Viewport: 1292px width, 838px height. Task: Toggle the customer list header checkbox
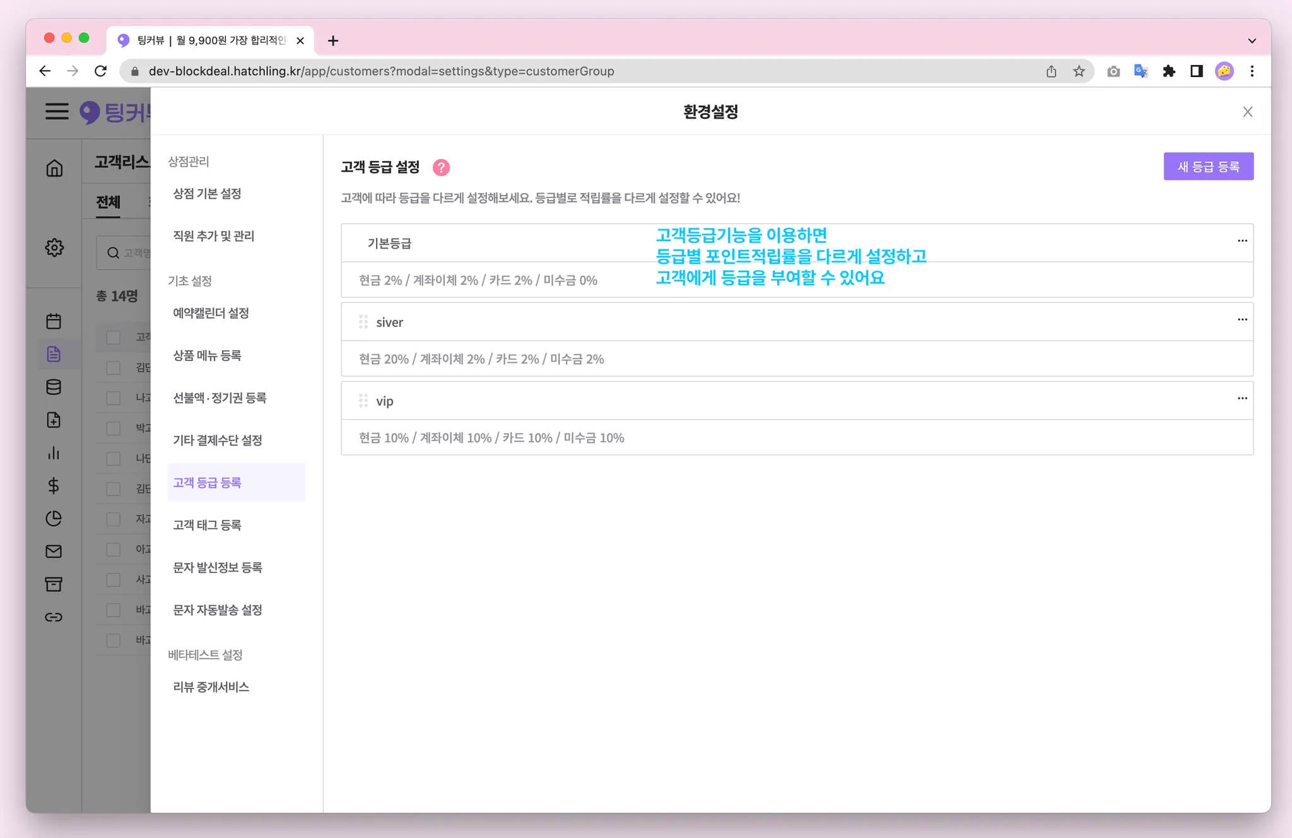[114, 338]
